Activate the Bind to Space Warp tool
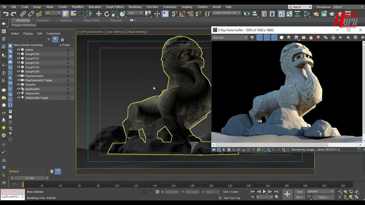The height and width of the screenshot is (205, 365). [39, 13]
